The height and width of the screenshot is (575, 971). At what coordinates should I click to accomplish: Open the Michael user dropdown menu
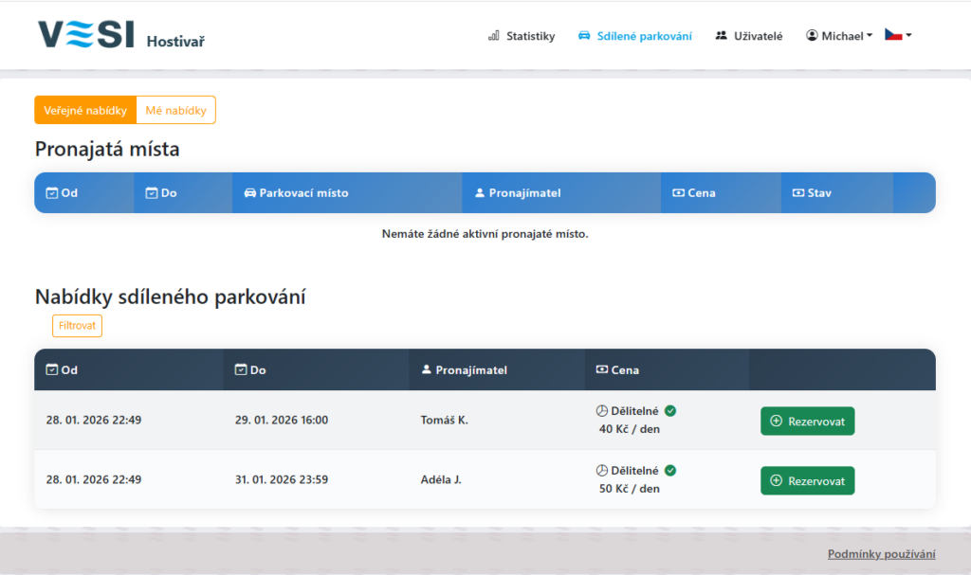pos(840,36)
